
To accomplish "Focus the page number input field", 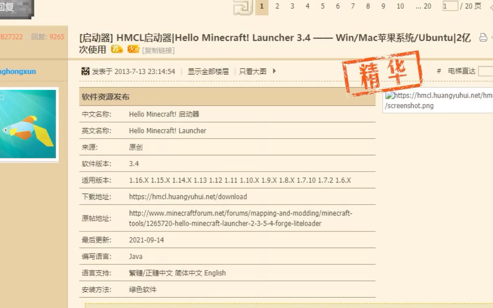I will tap(450, 6).
